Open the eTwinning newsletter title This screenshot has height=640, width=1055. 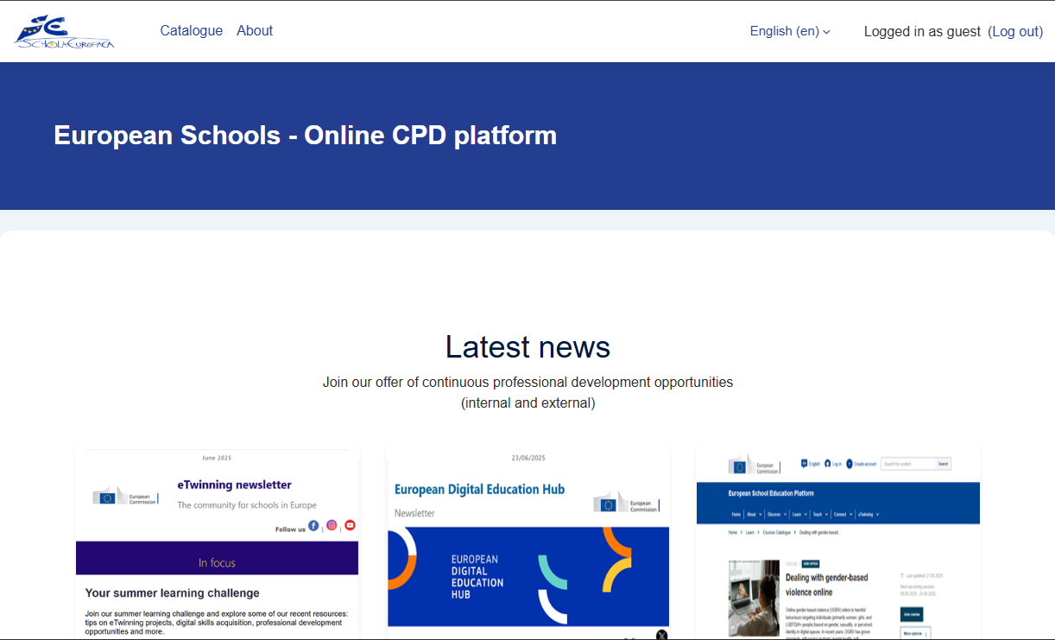(234, 485)
